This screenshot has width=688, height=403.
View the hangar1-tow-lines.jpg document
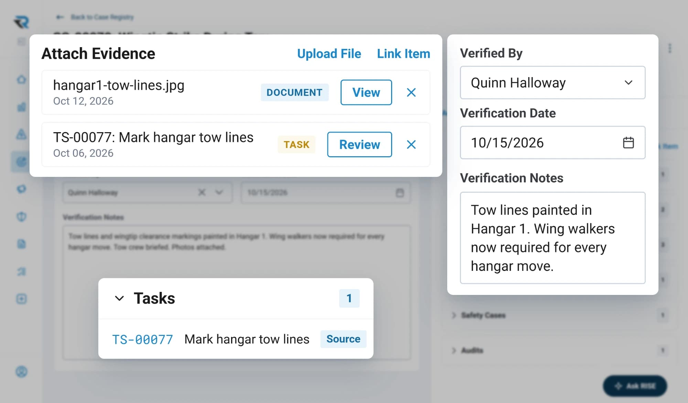[366, 92]
